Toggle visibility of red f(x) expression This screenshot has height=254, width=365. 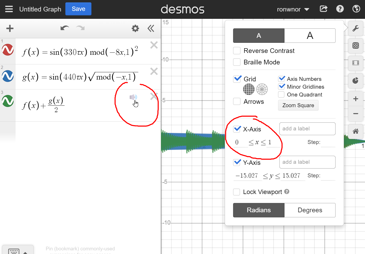(8, 50)
